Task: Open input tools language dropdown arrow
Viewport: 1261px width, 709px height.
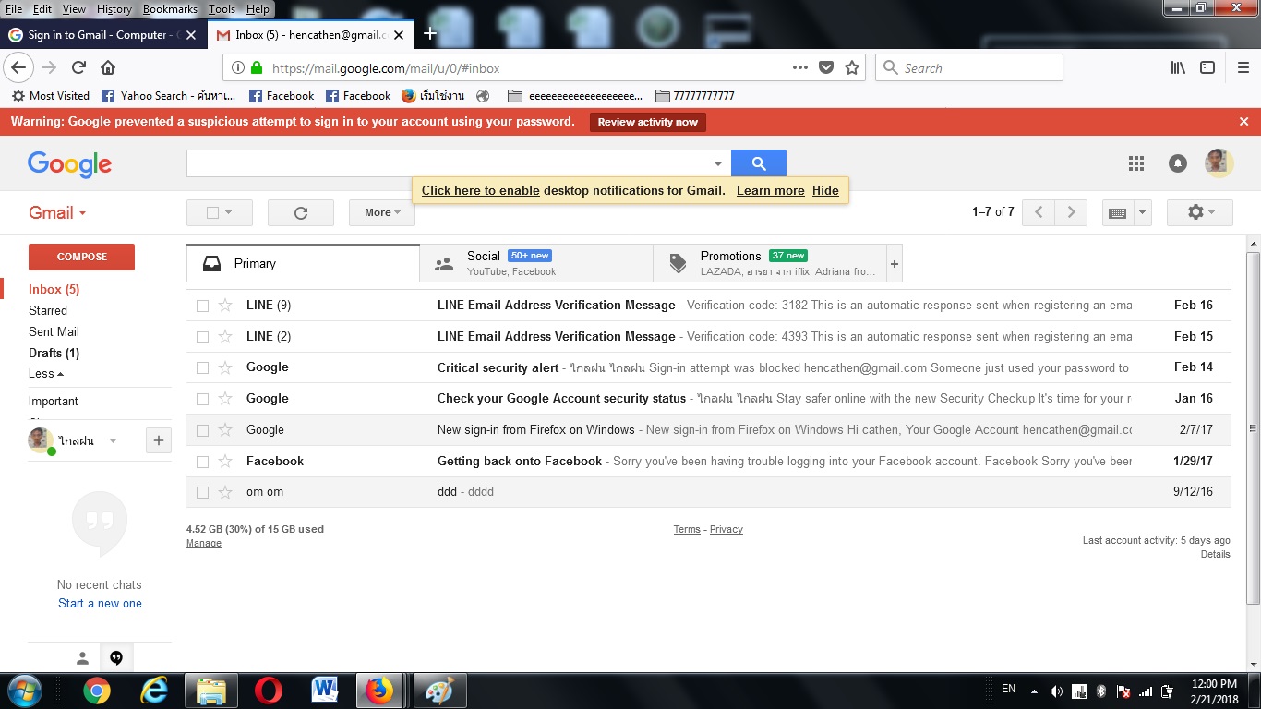Action: tap(1143, 212)
